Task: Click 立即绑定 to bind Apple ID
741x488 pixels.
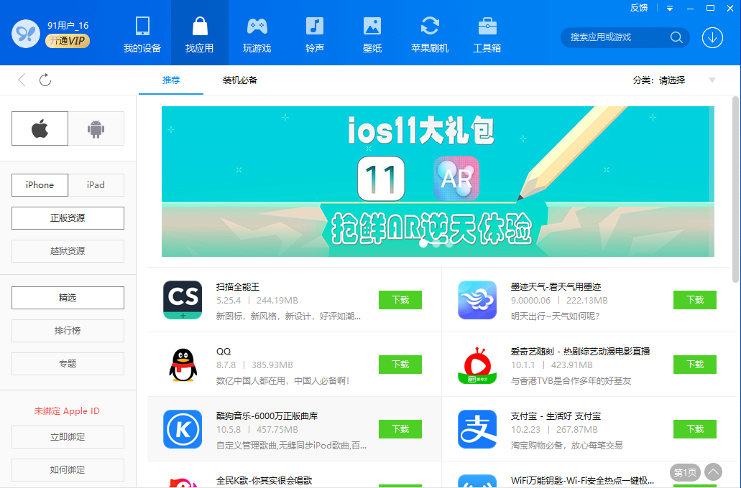Action: point(68,437)
